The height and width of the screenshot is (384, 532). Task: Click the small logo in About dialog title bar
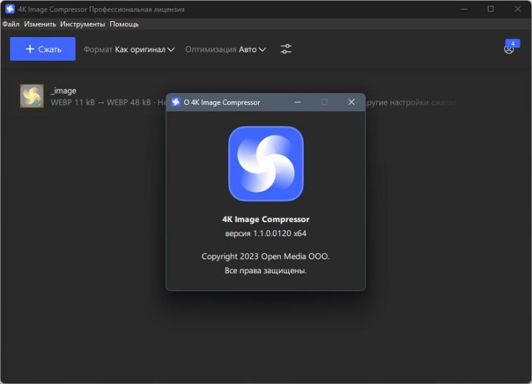176,102
